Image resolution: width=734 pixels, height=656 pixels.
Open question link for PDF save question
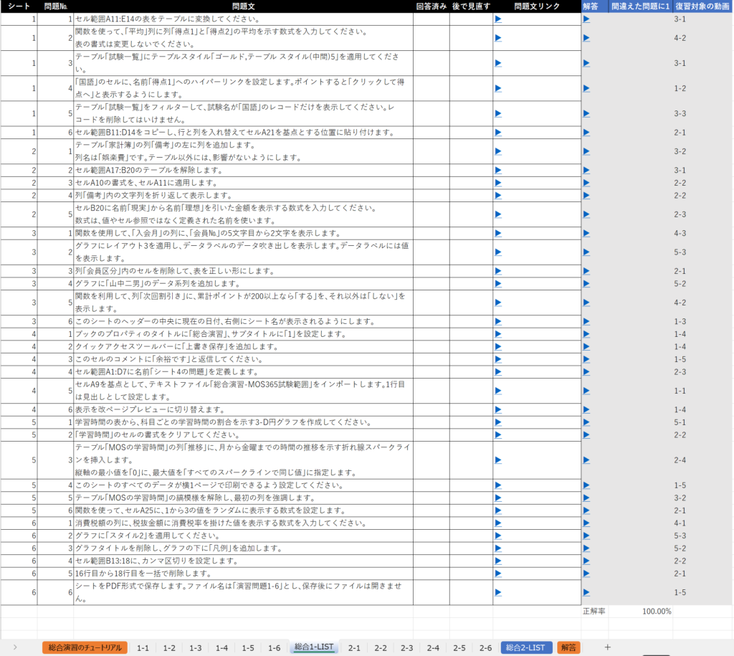point(497,592)
